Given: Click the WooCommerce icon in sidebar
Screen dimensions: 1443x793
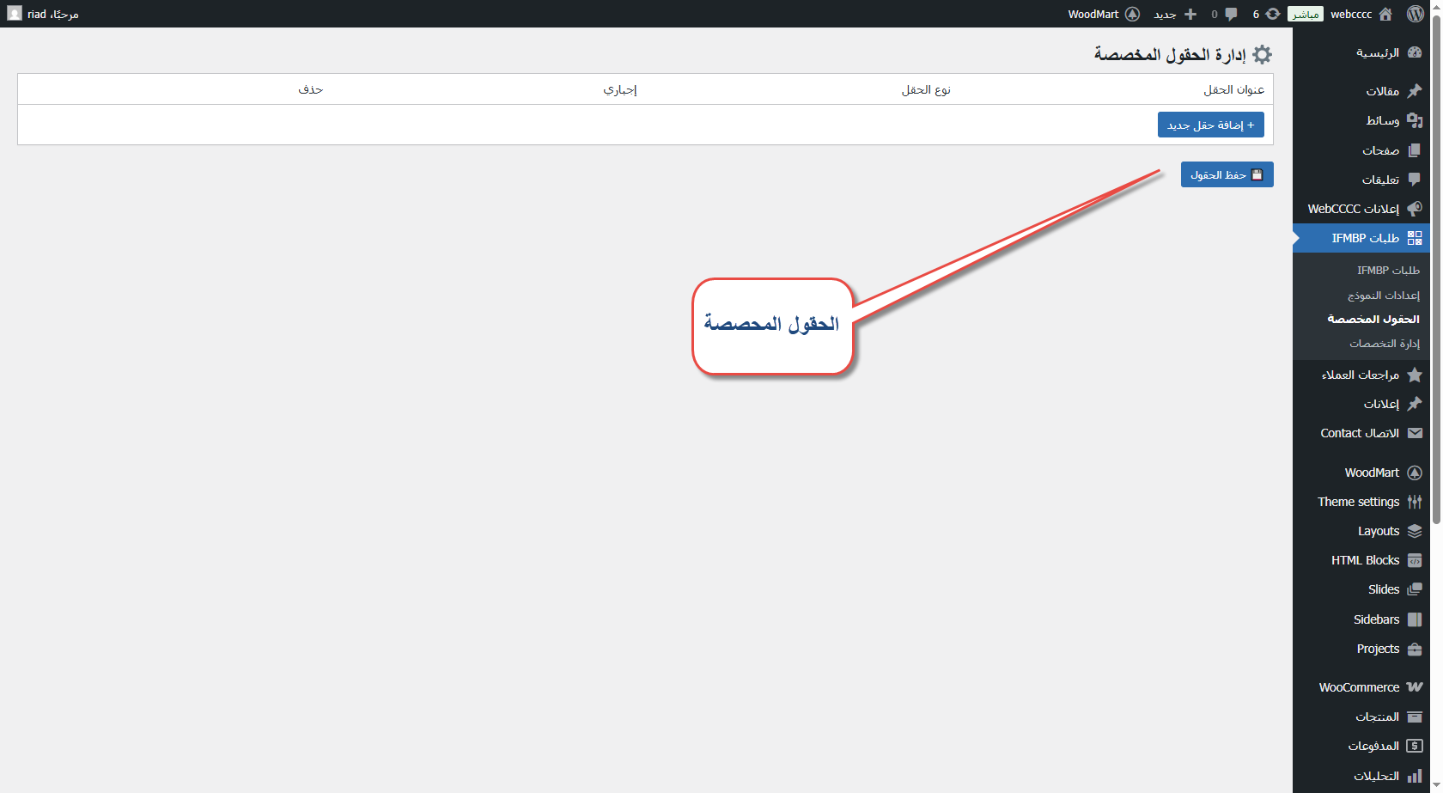Looking at the screenshot, I should click(x=1415, y=687).
